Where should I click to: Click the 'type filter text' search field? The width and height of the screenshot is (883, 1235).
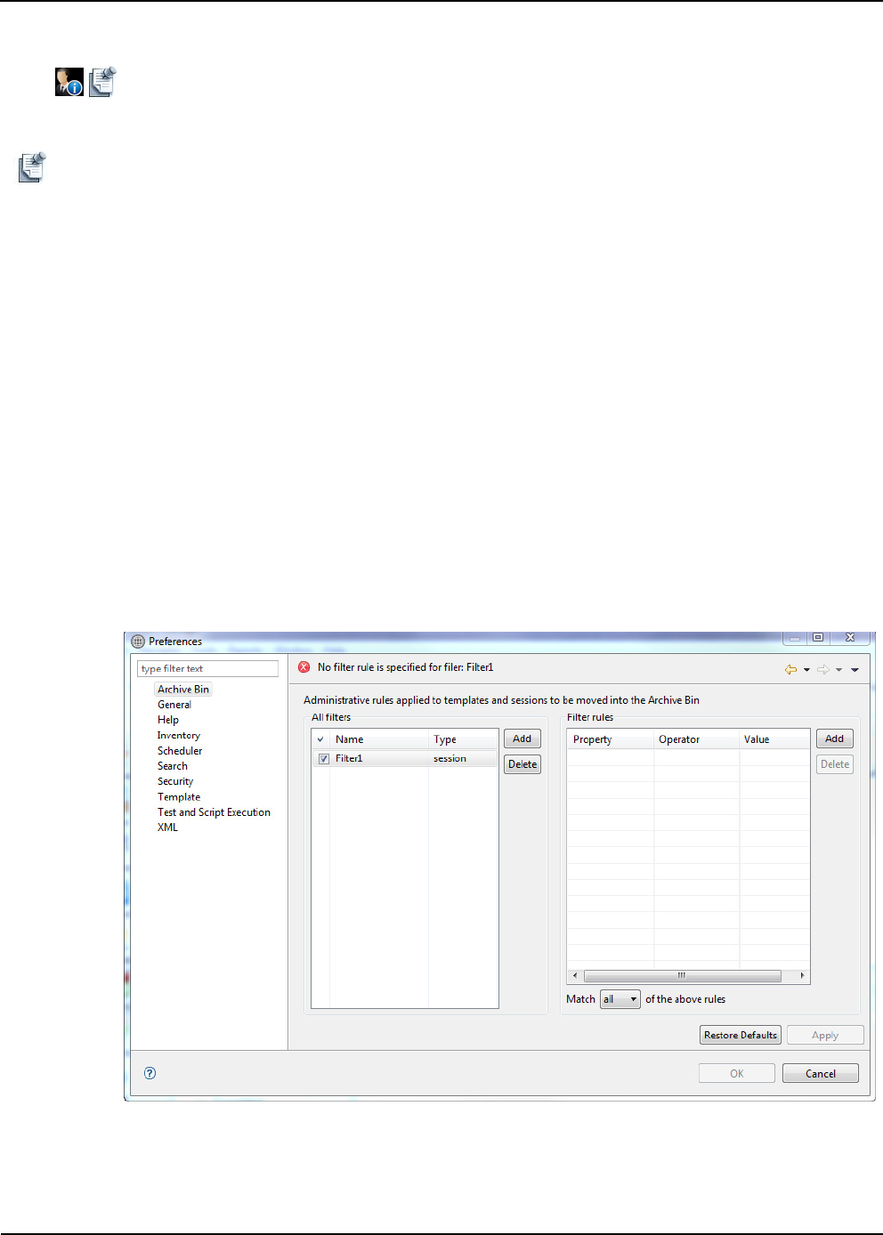point(208,668)
